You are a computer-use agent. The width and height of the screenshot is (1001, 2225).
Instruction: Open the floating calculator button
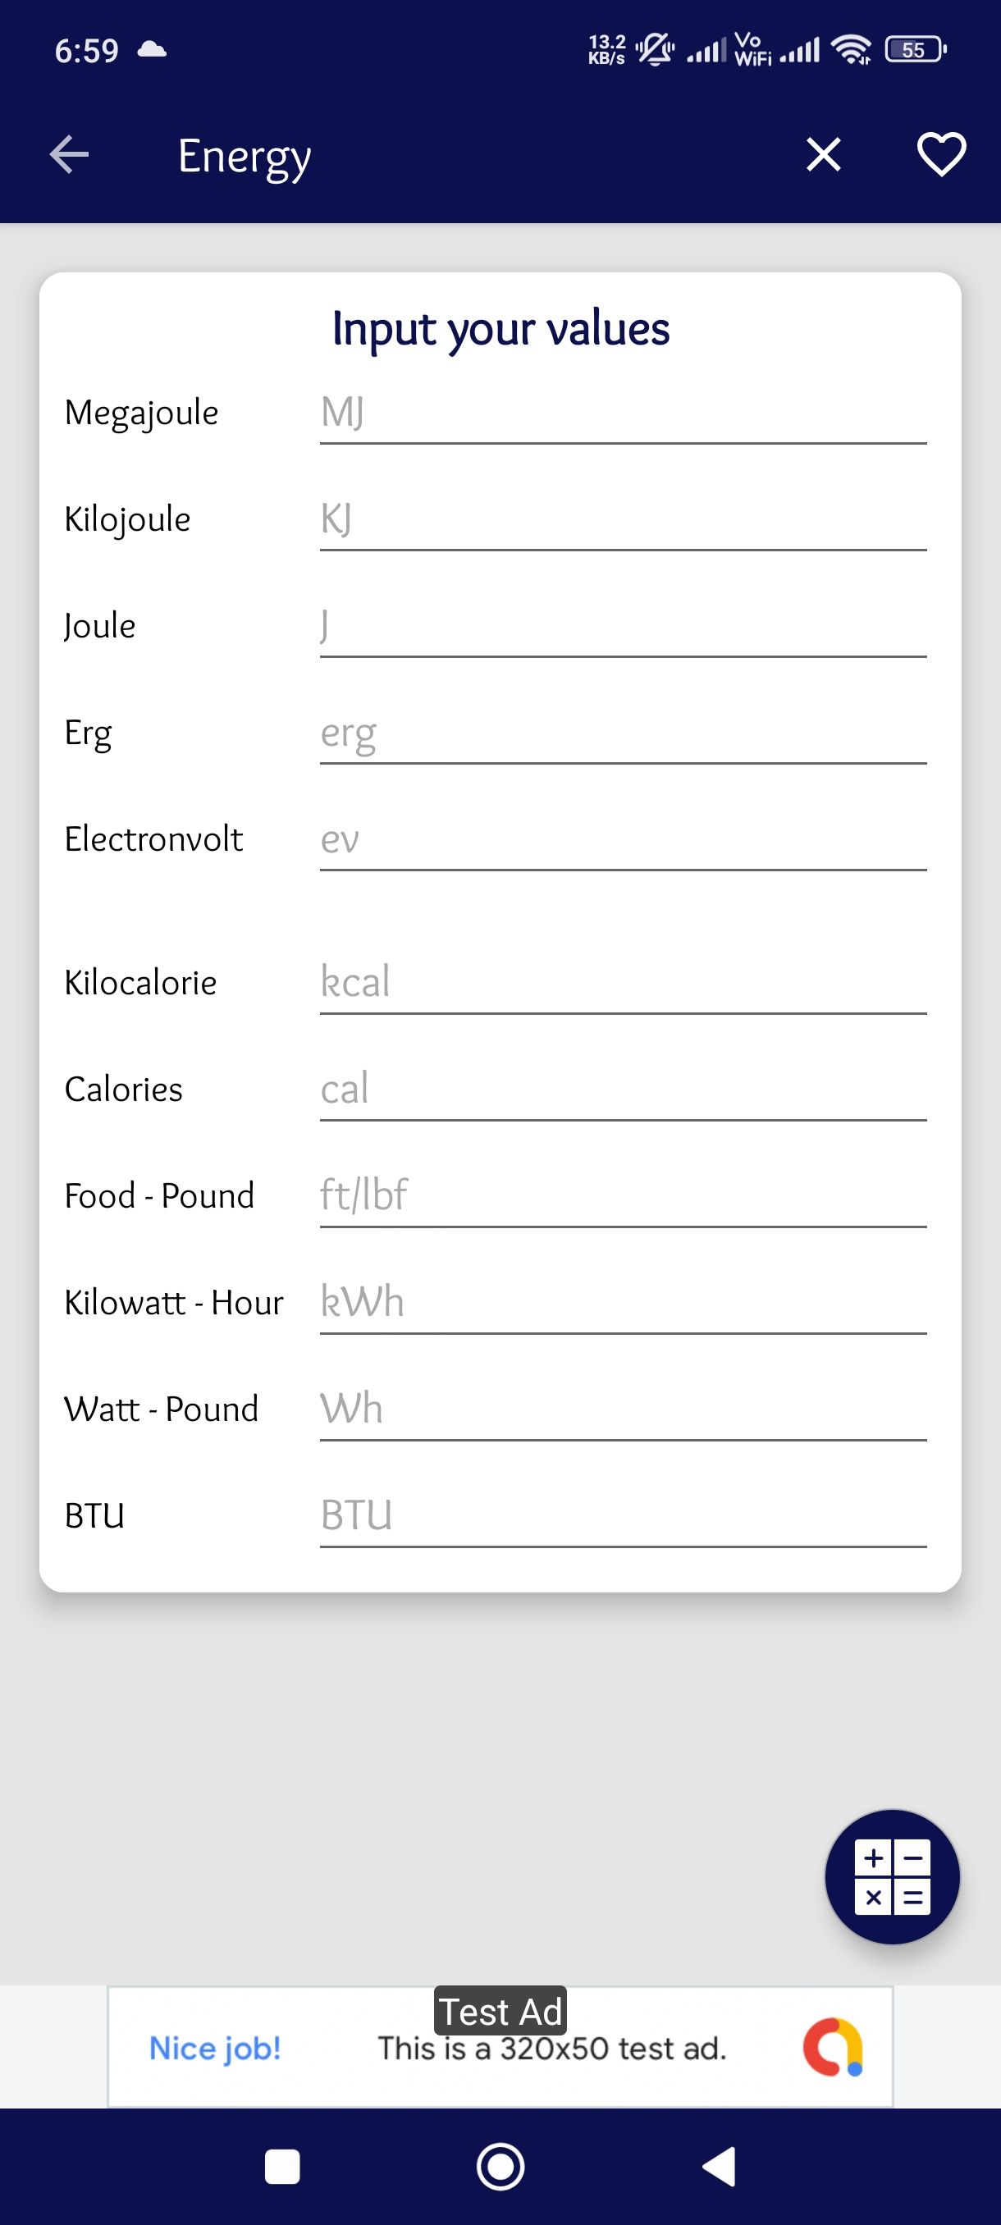coord(891,1876)
